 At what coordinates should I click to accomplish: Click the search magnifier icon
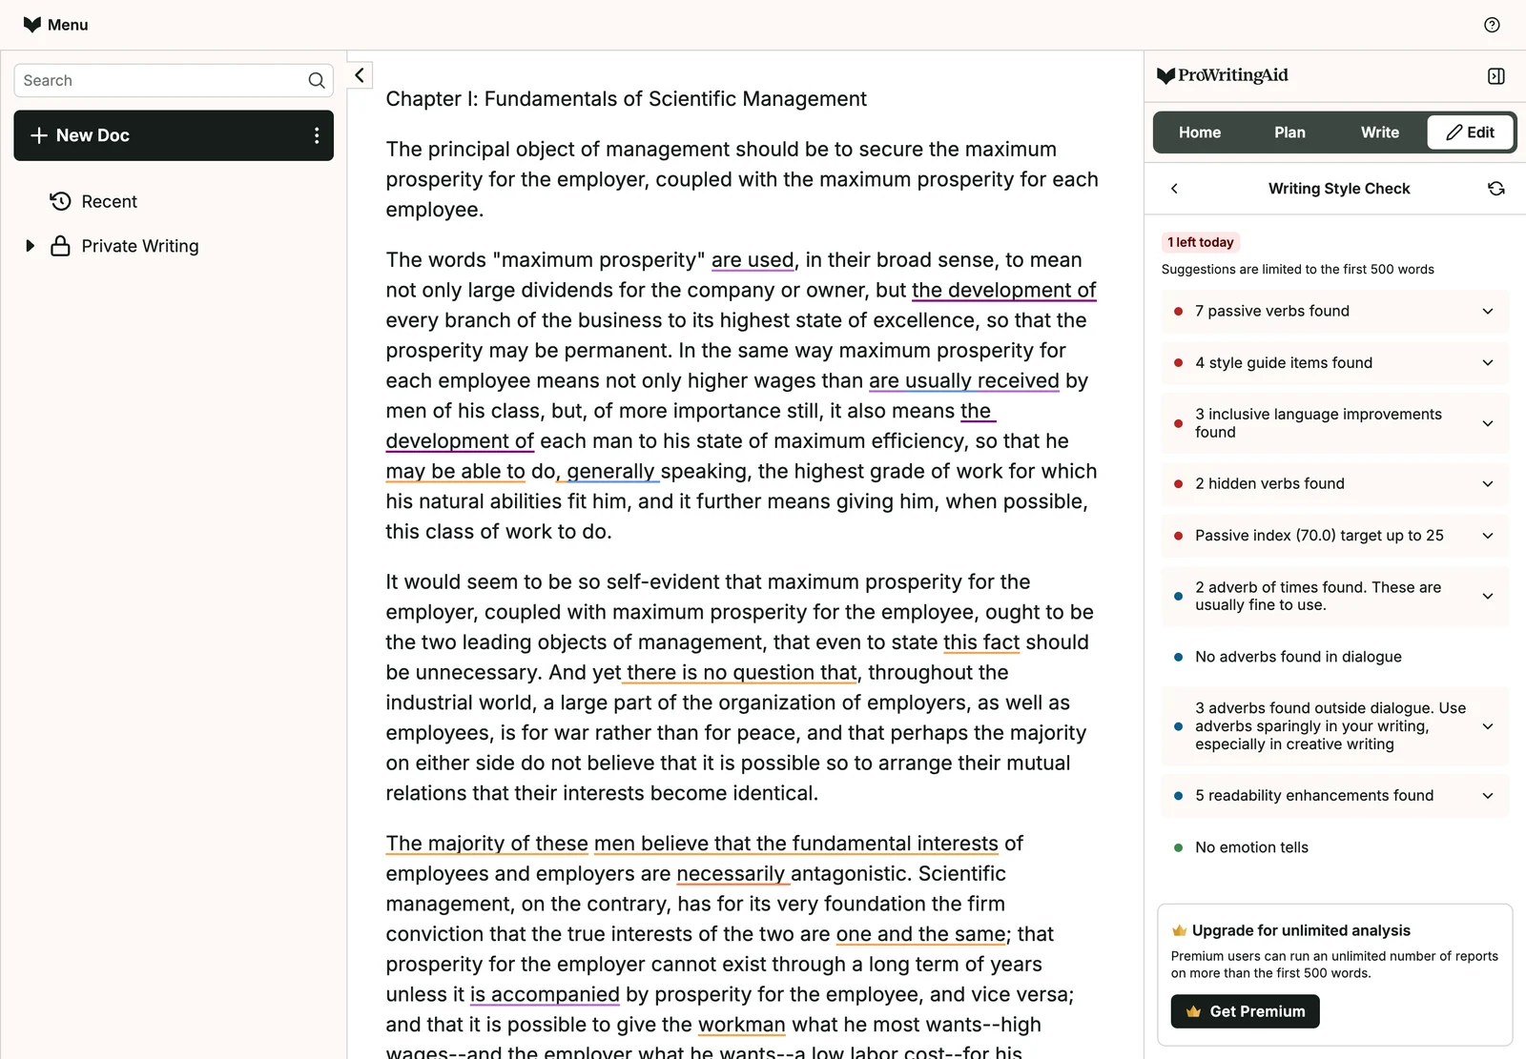[x=317, y=81]
